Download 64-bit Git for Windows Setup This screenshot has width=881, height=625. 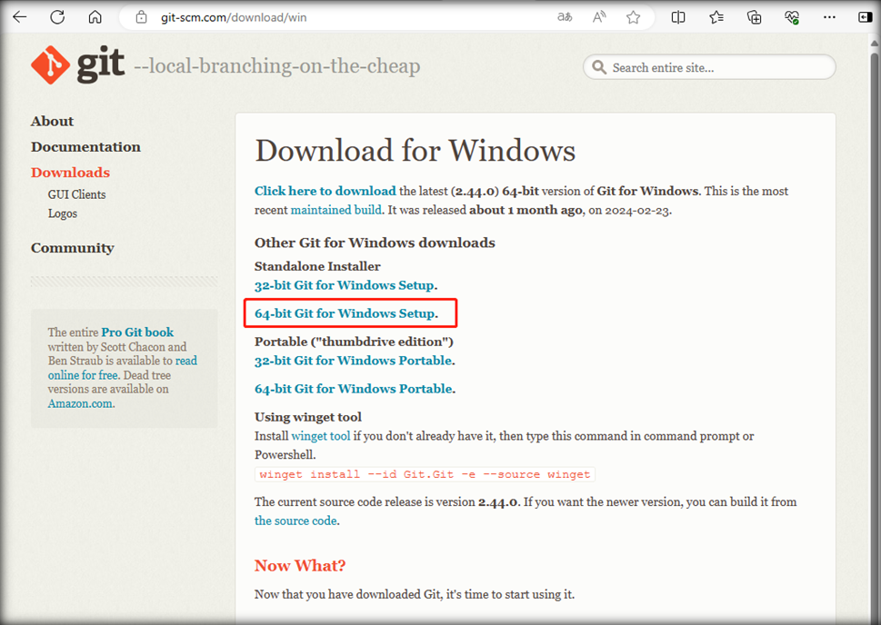point(345,313)
